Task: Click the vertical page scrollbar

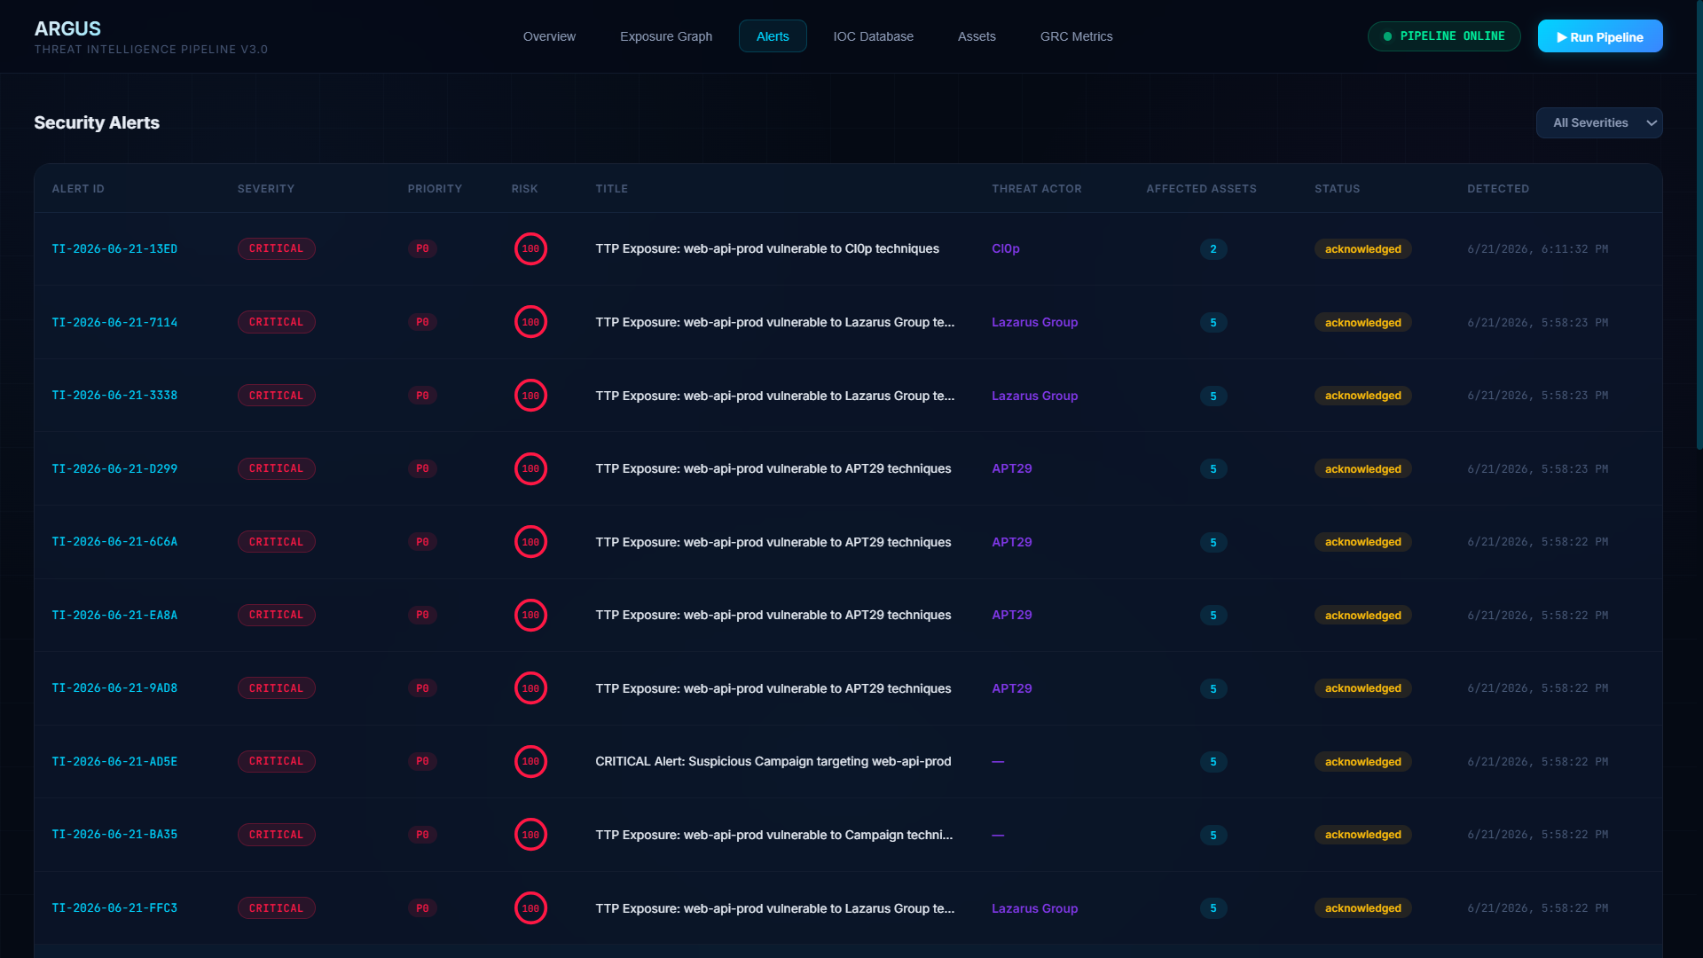Action: 1699,224
